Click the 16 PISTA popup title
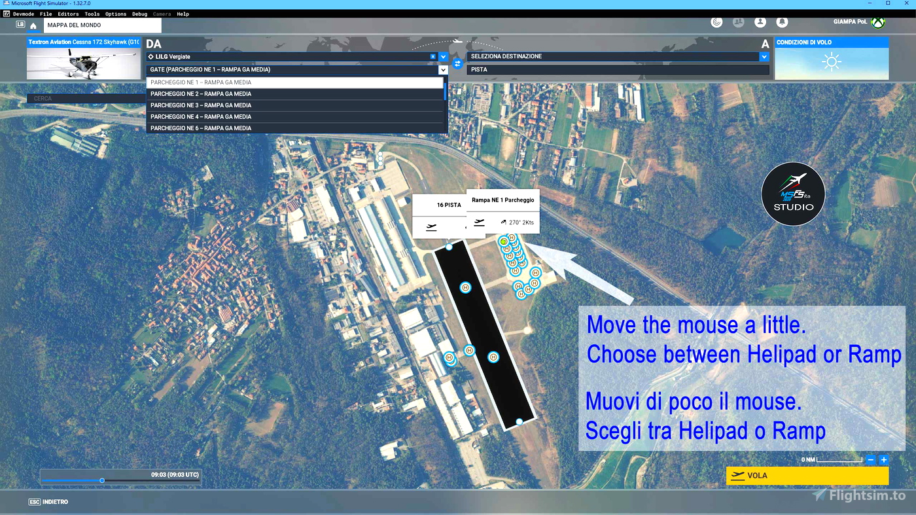Image resolution: width=916 pixels, height=515 pixels. tap(449, 205)
